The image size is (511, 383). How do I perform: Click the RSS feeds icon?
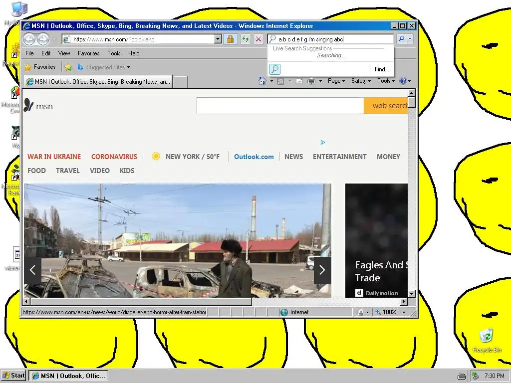tap(280, 81)
